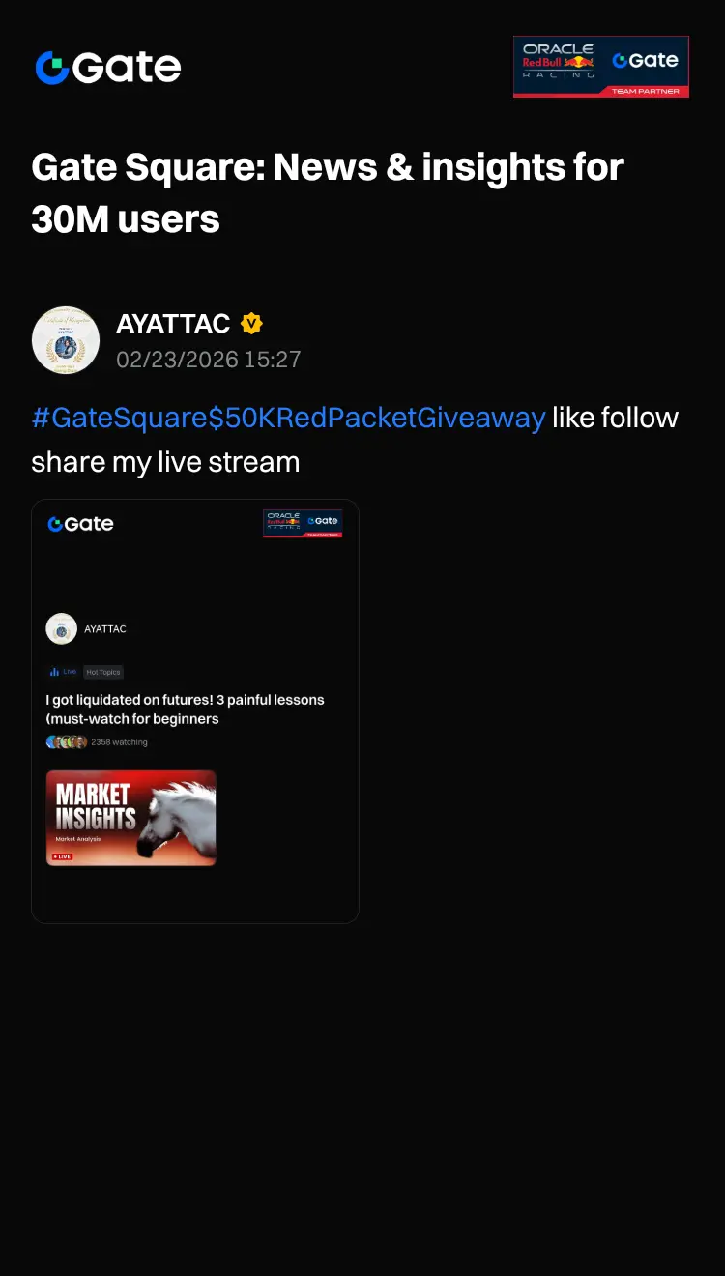Open the AYATTAC username next to avatar
This screenshot has height=1276, width=725.
pos(173,324)
